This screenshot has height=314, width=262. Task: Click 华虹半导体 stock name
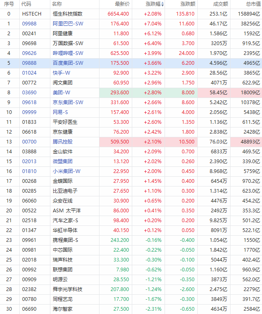[65, 230]
